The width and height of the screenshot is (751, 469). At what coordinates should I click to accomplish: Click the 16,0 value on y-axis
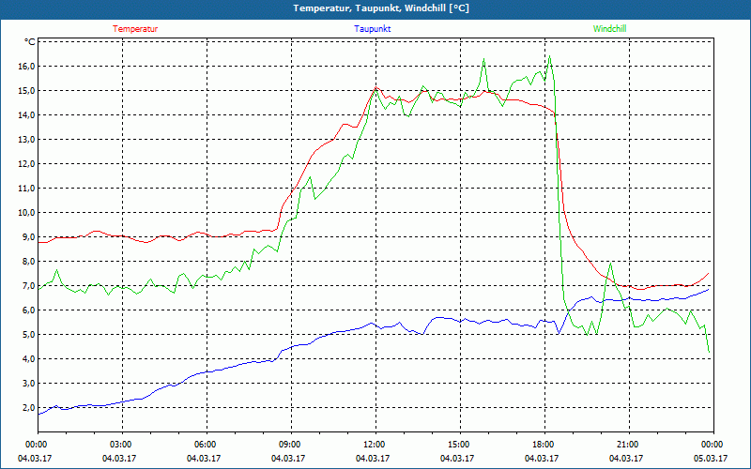pyautogui.click(x=26, y=66)
